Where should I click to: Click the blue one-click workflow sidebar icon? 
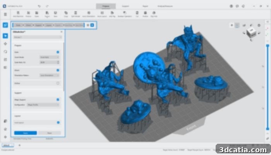tap(5, 25)
